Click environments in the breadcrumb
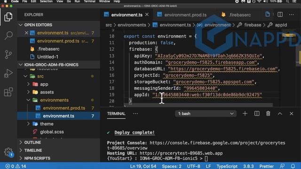Image resolution: width=301 pixels, height=169 pixels. 132,25
